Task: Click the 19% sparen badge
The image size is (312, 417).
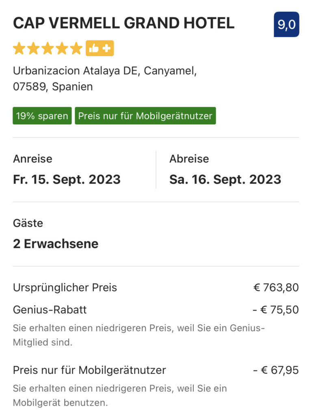Action: pyautogui.click(x=42, y=115)
